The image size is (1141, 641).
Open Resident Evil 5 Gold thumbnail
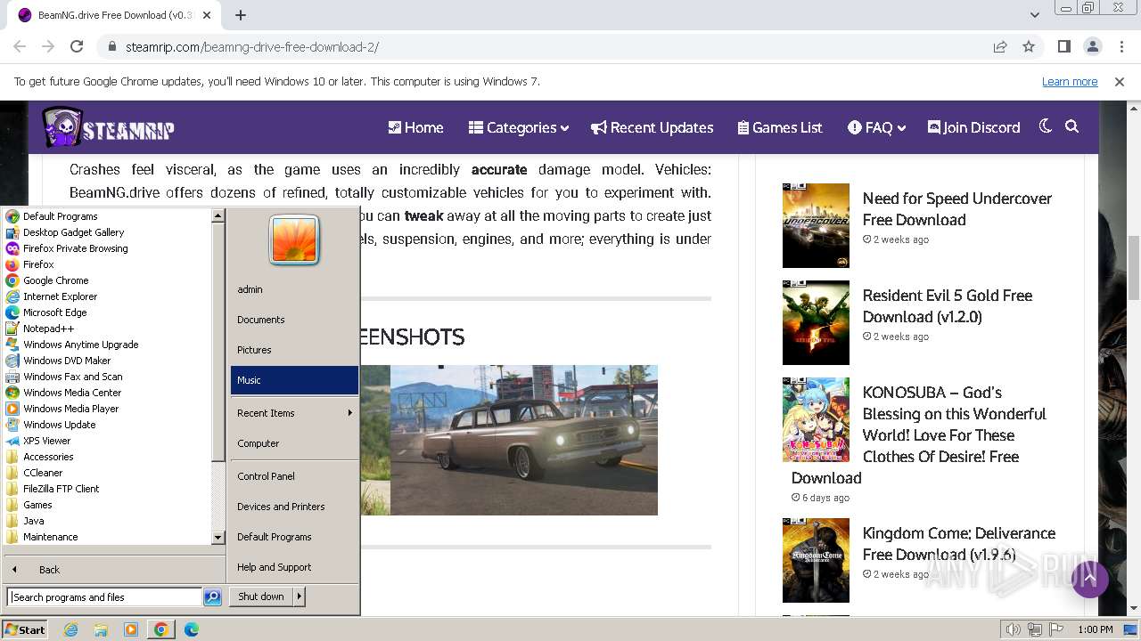tap(816, 322)
